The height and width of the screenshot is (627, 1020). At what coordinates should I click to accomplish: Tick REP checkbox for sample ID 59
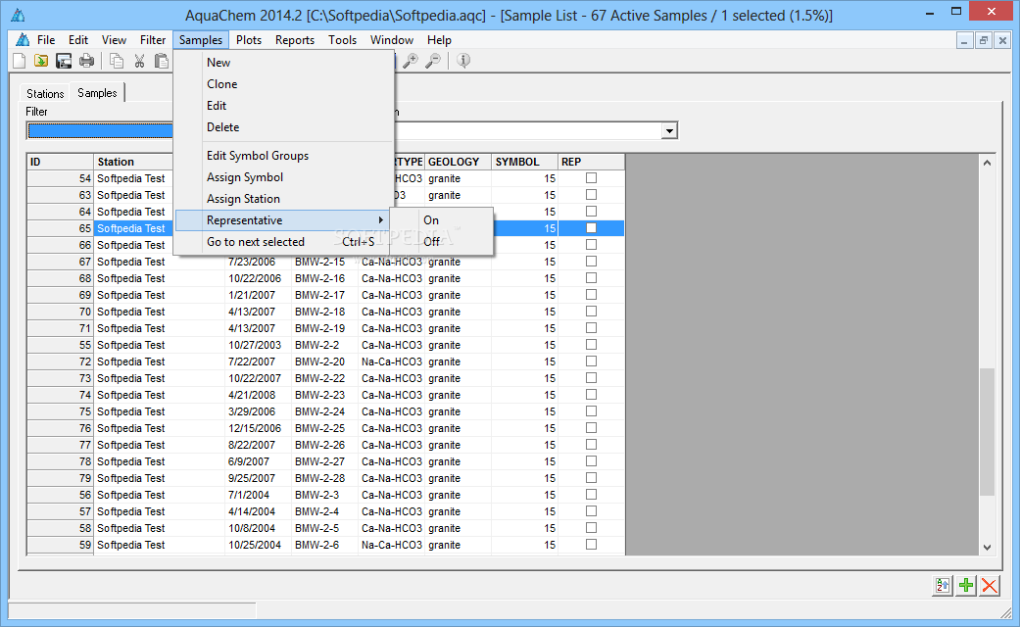point(591,545)
